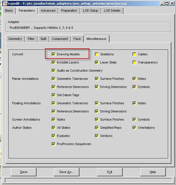Enable the Skeletons checkbox
Screen dimensions: 176x185
pyautogui.click(x=97, y=54)
